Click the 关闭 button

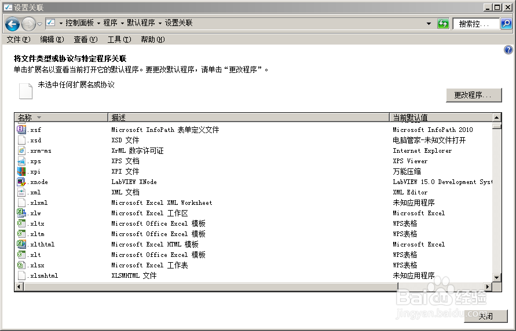click(x=486, y=316)
